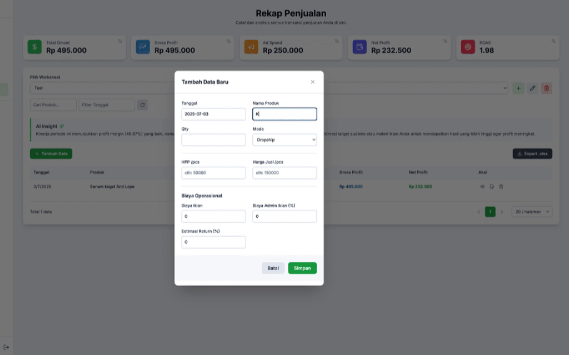
Task: Click the Harga Jual /pcs input field
Action: tap(284, 173)
